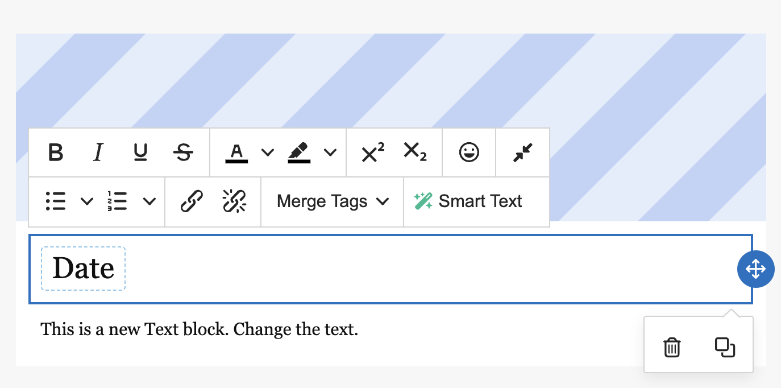This screenshot has width=781, height=388.
Task: Apply superscript formatting
Action: click(373, 152)
